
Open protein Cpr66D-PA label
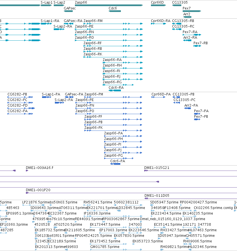161,94
